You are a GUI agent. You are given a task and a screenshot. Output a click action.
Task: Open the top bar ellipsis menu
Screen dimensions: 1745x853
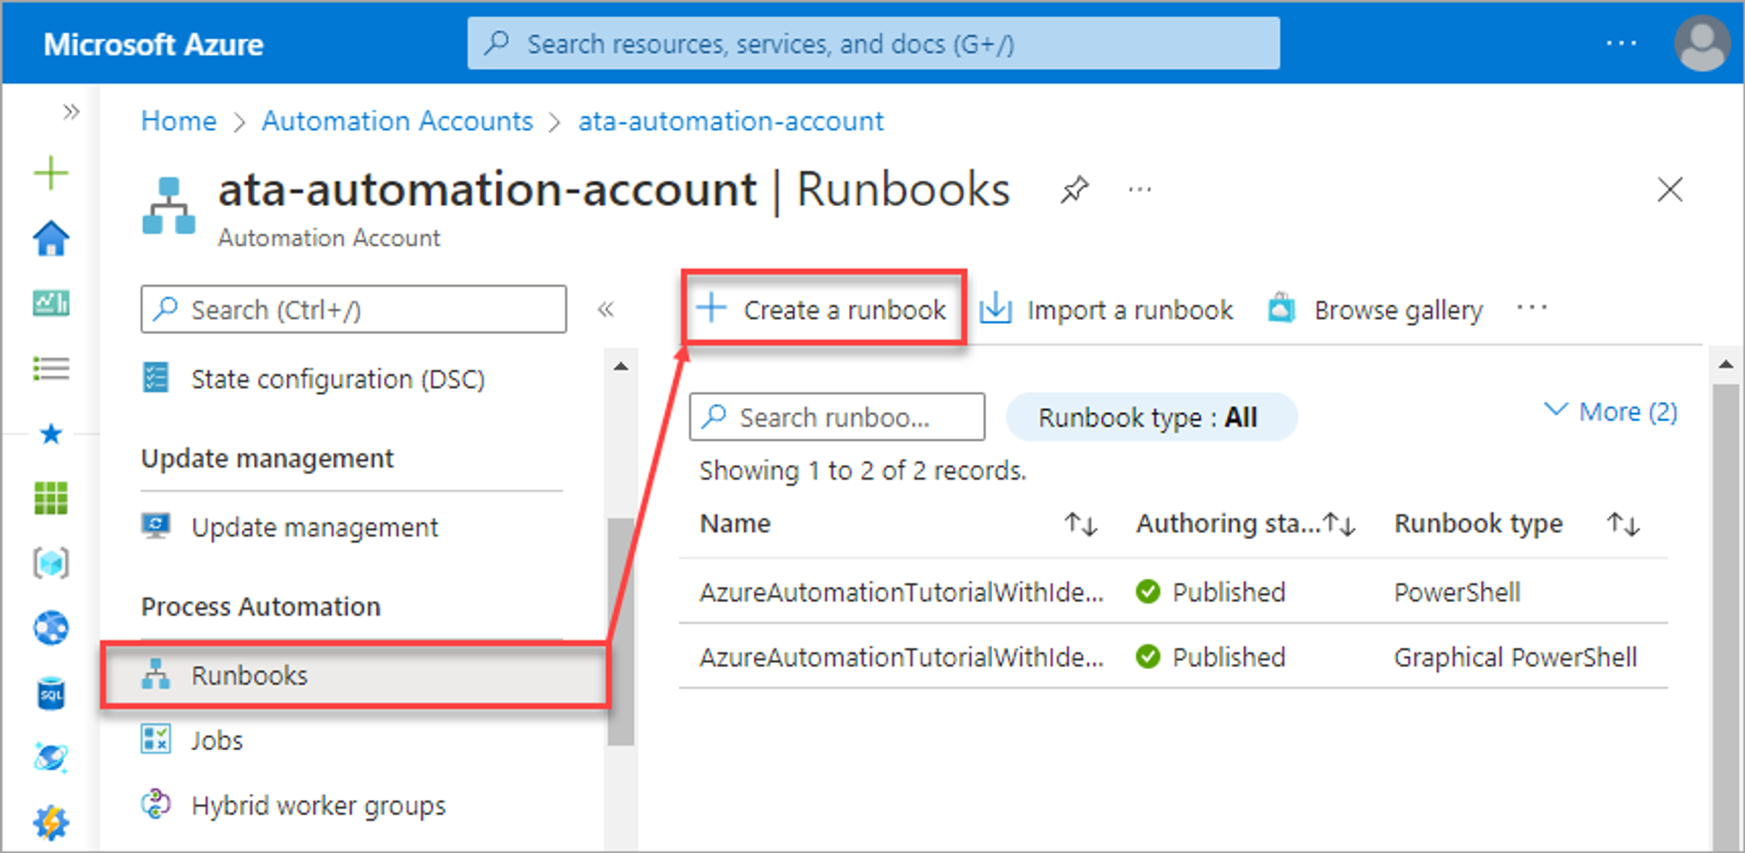[1621, 43]
